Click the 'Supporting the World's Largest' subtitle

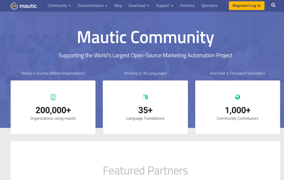145,55
